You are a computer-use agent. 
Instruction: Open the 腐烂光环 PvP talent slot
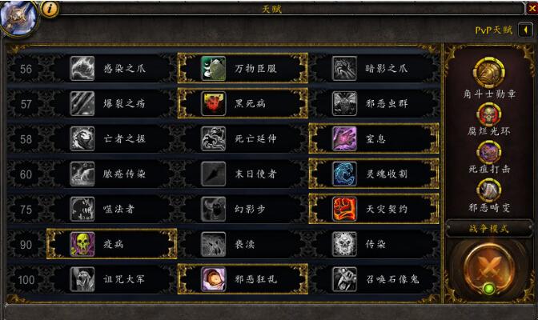[489, 114]
